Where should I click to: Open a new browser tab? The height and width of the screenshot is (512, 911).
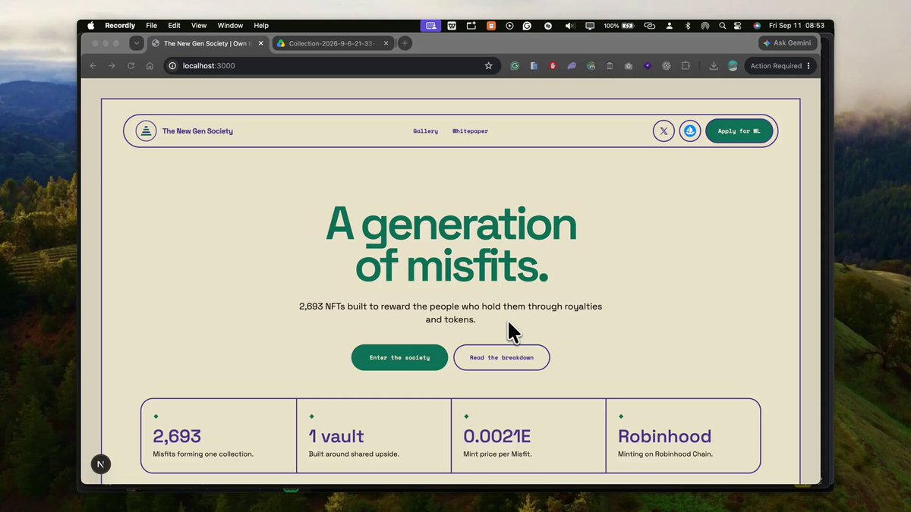pyautogui.click(x=405, y=43)
